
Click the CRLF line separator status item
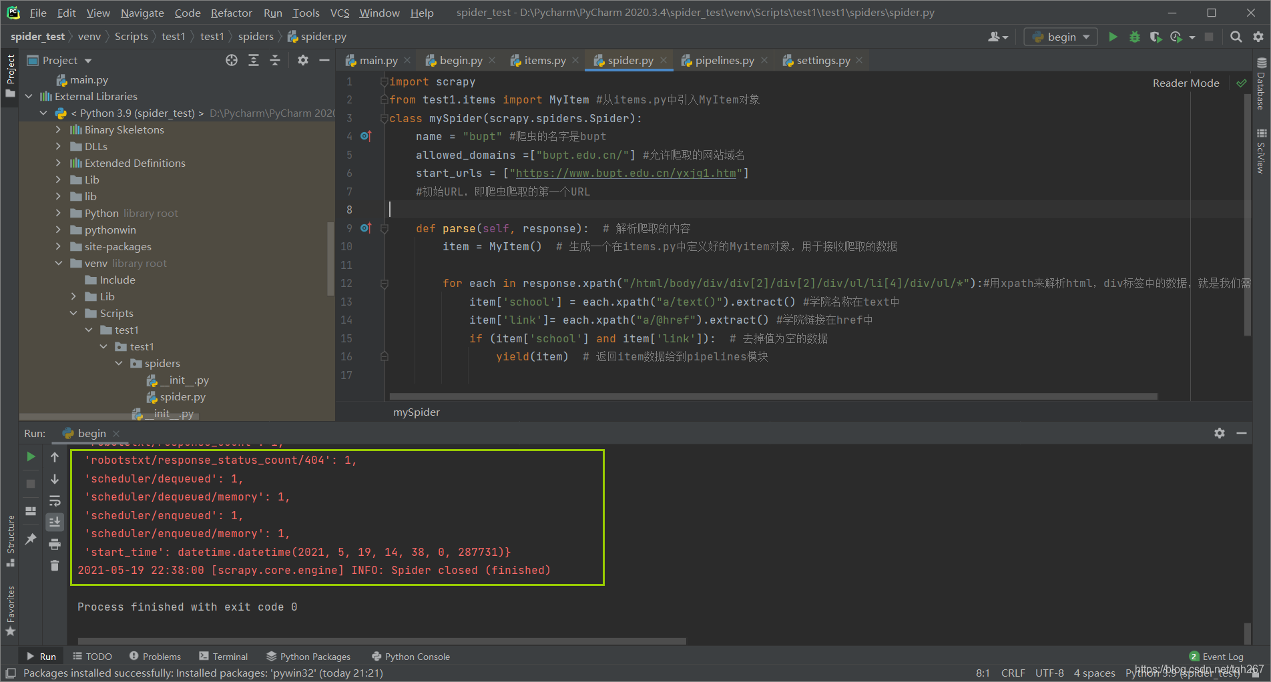[1013, 673]
